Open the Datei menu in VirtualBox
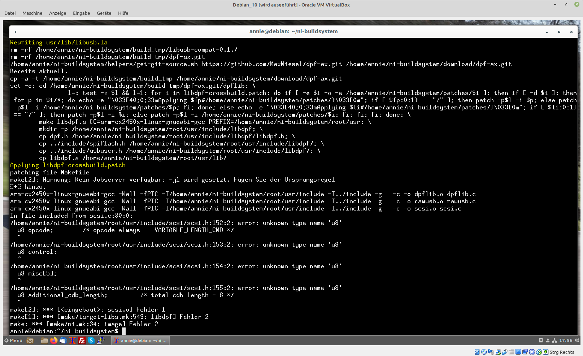Viewport: 583px width, 356px height. click(10, 13)
